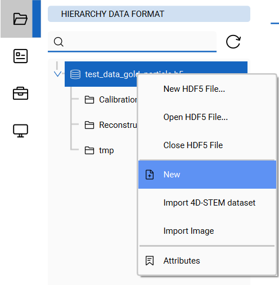279x285 pixels.
Task: Collapse the test_data_gold_particle.h5 tree node
Action: [57, 74]
